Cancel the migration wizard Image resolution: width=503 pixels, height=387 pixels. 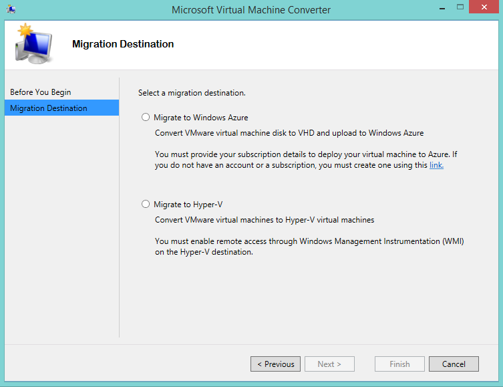pos(454,364)
